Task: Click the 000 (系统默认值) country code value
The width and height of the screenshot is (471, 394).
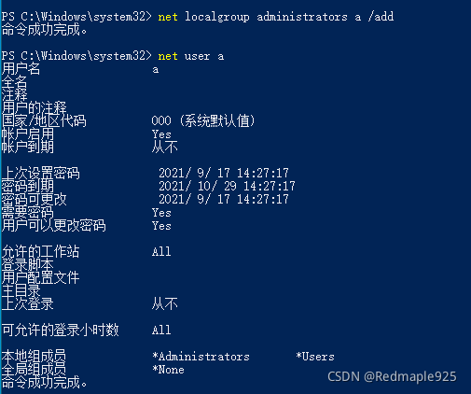Action: coord(203,120)
